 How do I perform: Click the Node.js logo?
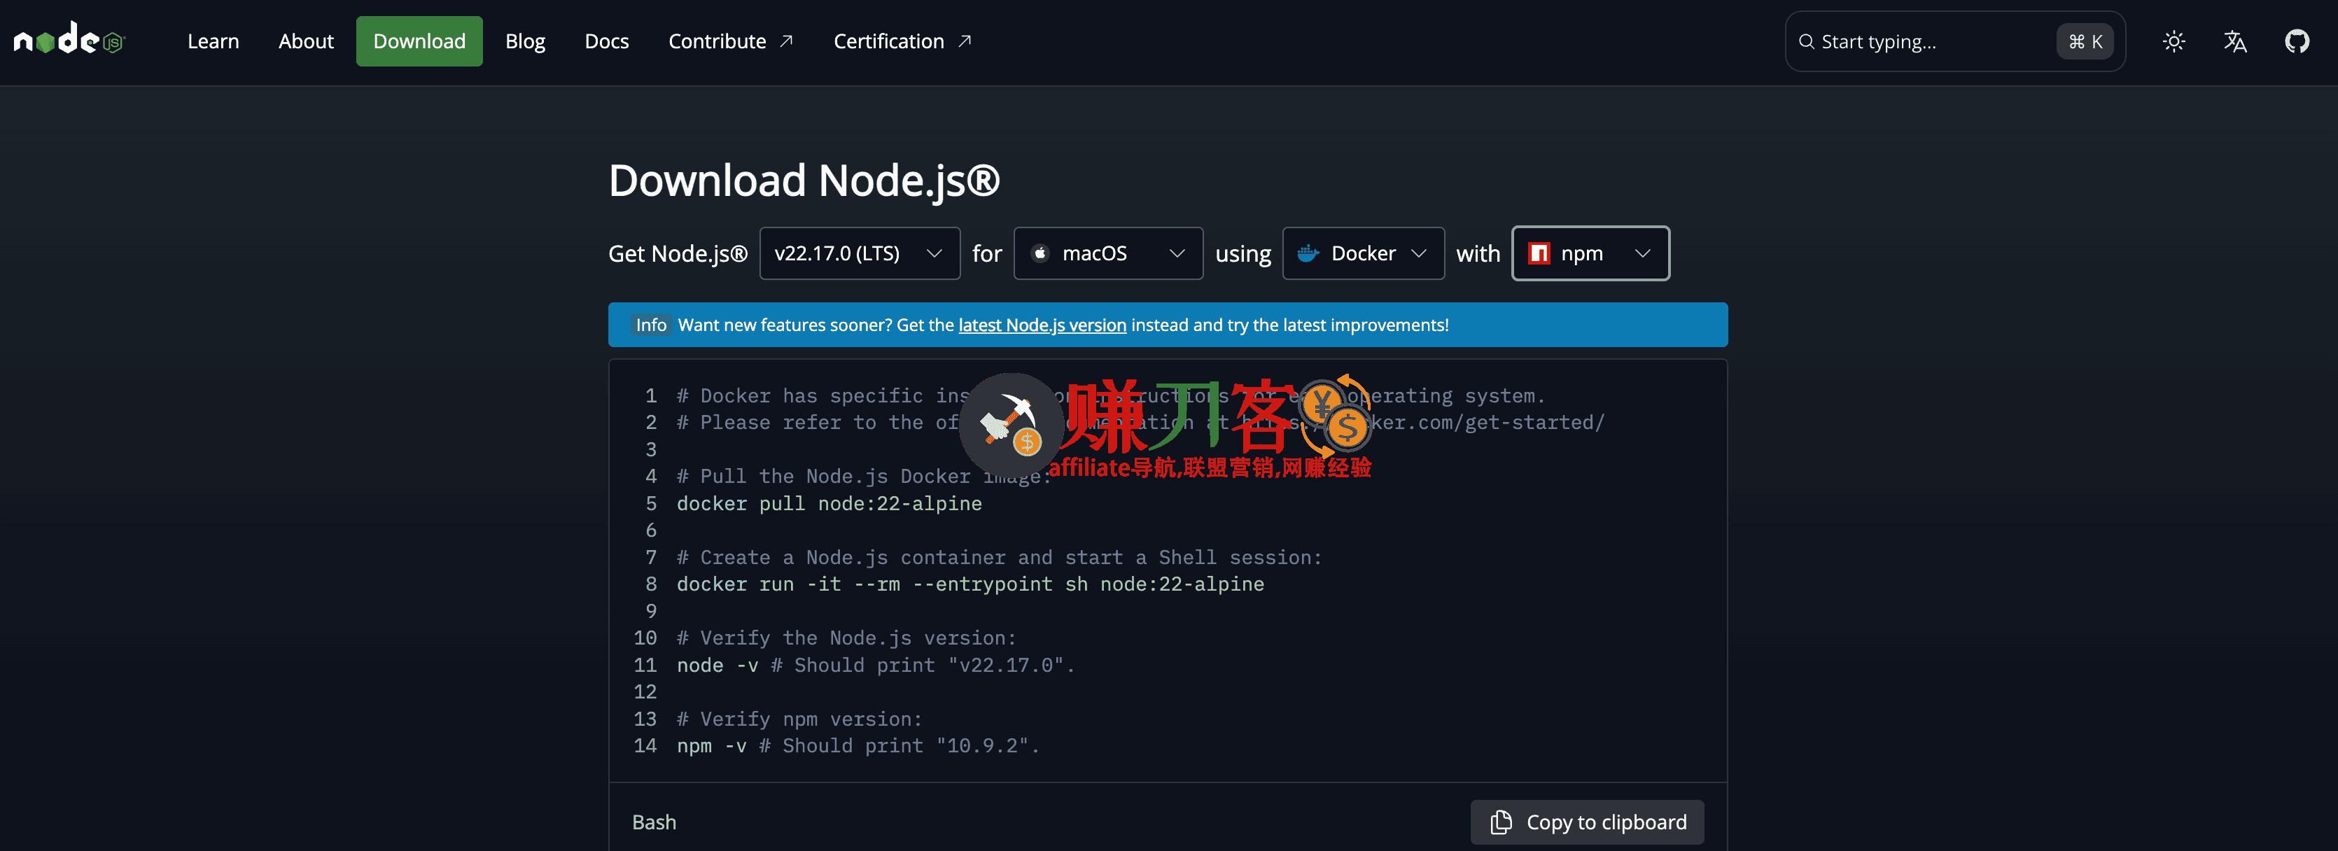pos(68,40)
